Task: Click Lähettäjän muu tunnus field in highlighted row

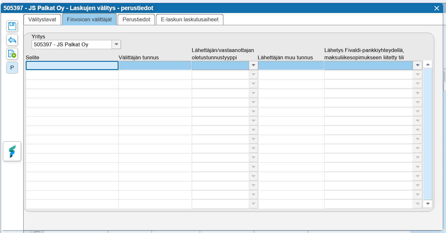Action: pos(291,65)
